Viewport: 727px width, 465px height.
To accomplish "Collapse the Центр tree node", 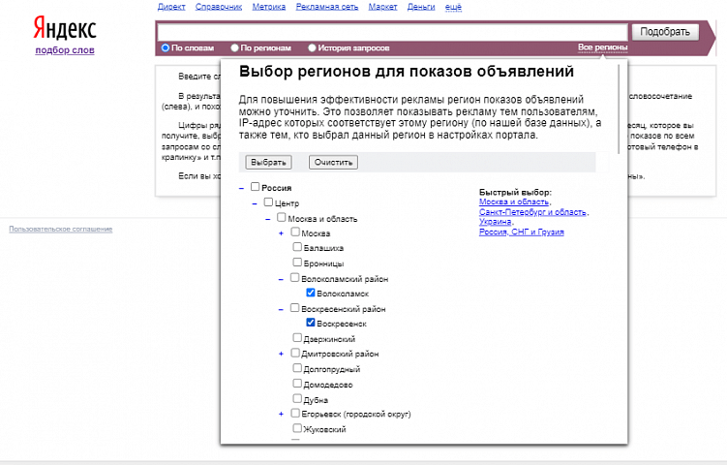I will pos(255,203).
